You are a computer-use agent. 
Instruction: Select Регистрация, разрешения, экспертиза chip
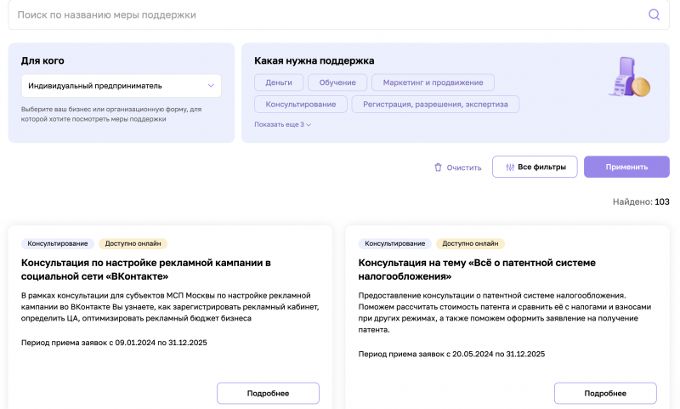435,104
